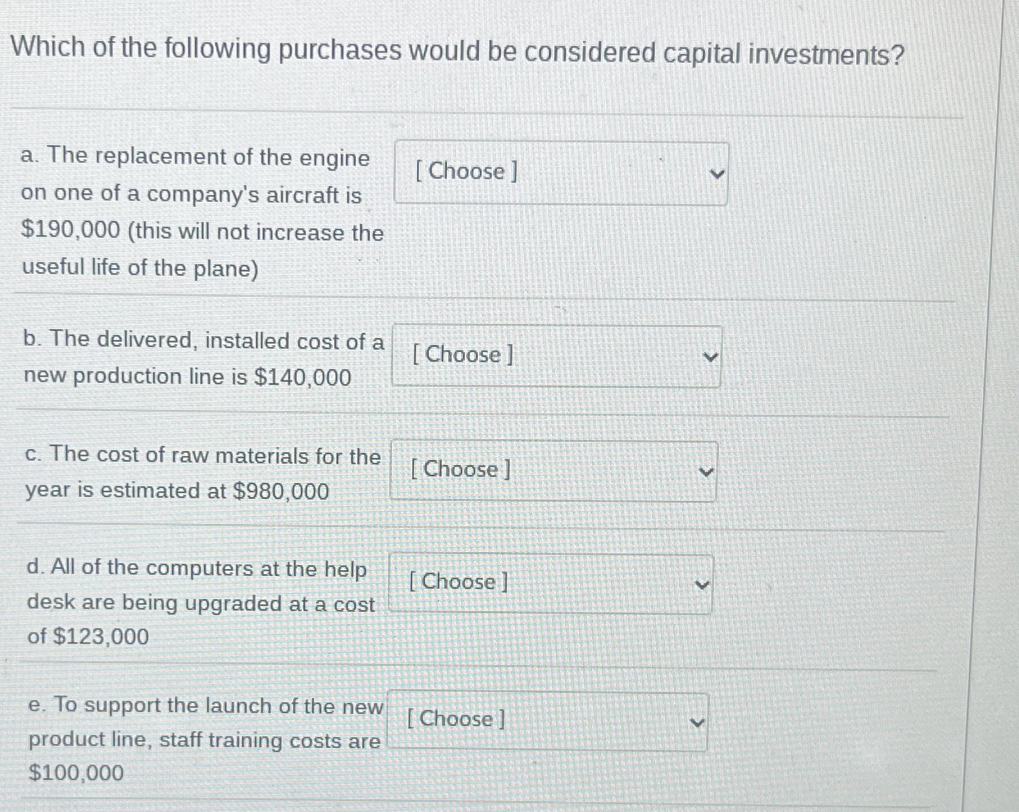This screenshot has width=1019, height=812.
Task: Open the Choose dropdown for raw materials cost
Action: (553, 470)
